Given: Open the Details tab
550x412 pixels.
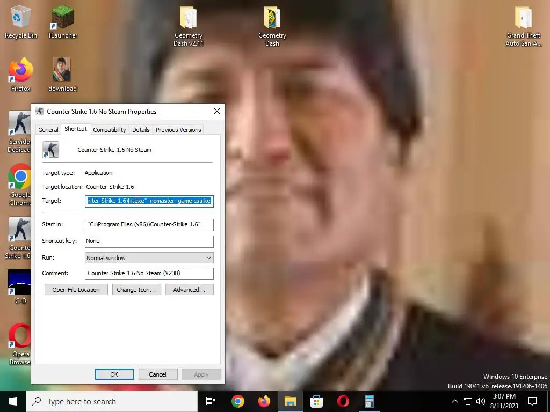Looking at the screenshot, I should pyautogui.click(x=141, y=130).
